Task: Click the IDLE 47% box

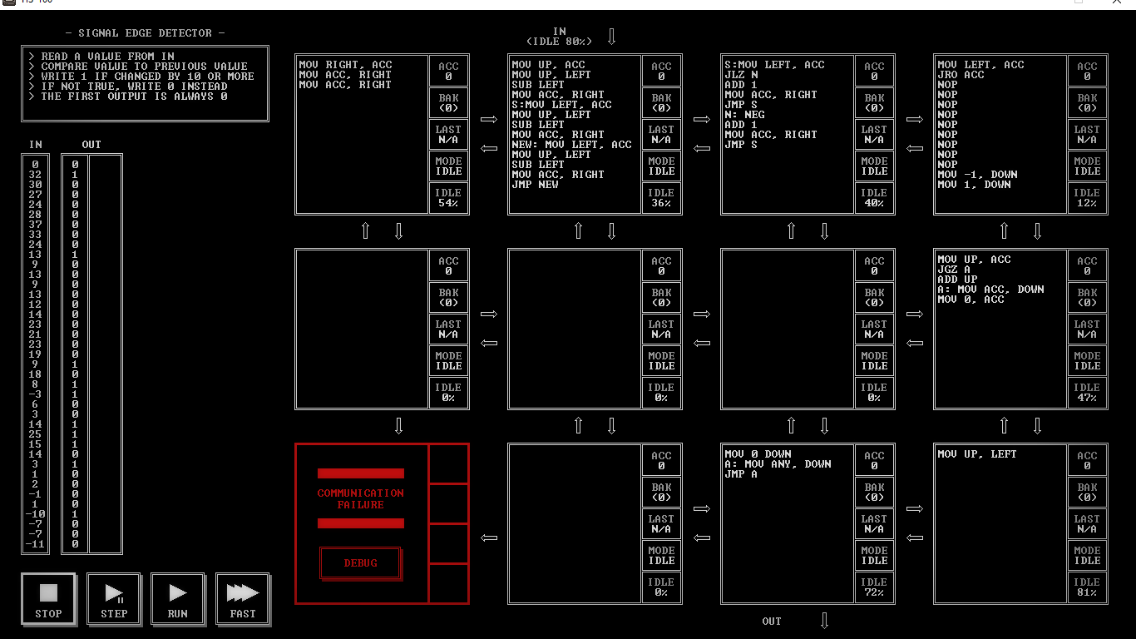Action: point(1087,393)
